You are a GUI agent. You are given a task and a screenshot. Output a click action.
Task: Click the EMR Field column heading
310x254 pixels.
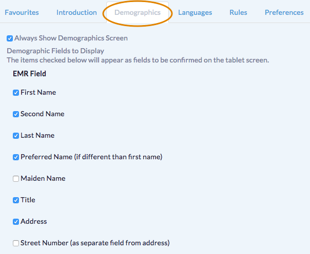[x=29, y=74]
